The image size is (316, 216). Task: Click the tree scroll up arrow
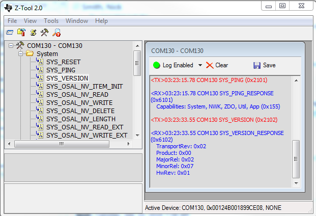[x=137, y=46]
